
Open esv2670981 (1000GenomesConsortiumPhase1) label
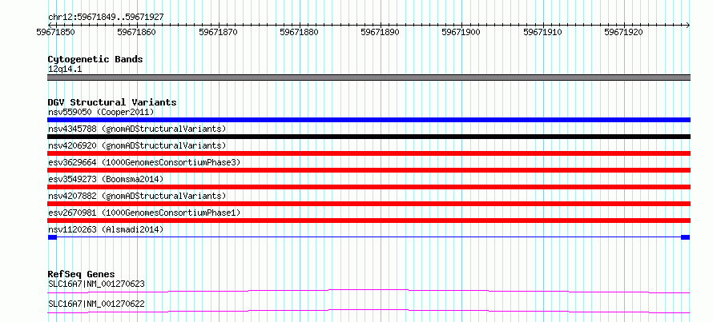click(x=143, y=213)
